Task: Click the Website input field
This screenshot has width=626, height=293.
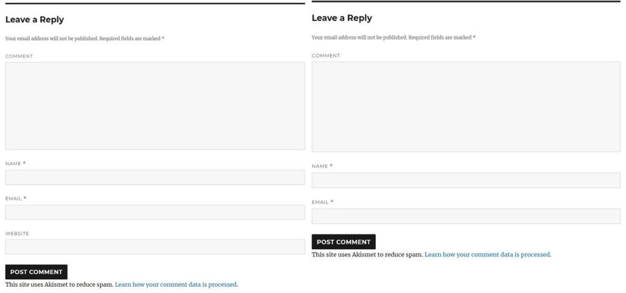Action: 155,247
